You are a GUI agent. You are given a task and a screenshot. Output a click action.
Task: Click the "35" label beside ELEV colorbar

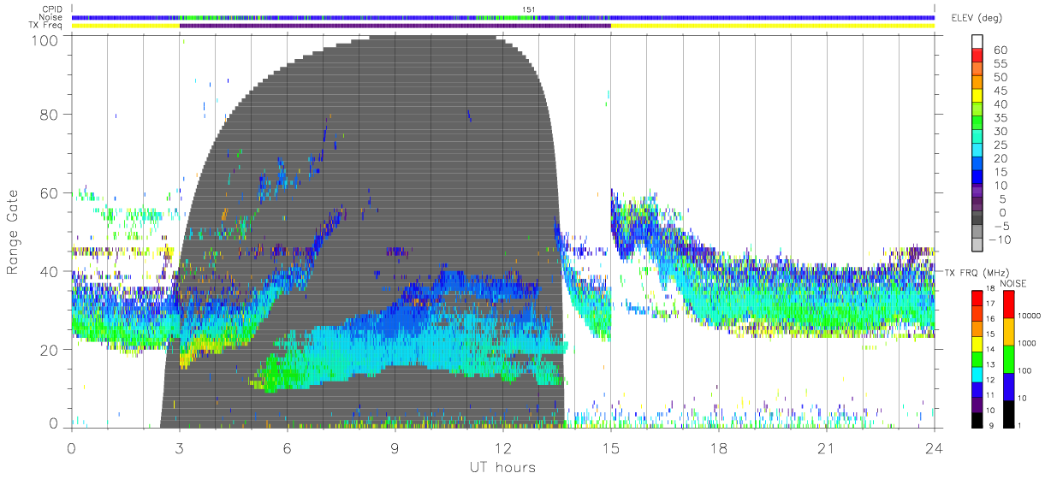pos(1001,117)
